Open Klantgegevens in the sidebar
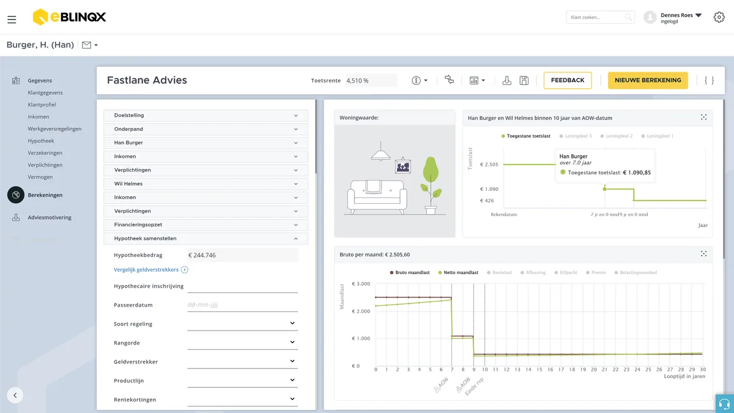 pos(45,93)
